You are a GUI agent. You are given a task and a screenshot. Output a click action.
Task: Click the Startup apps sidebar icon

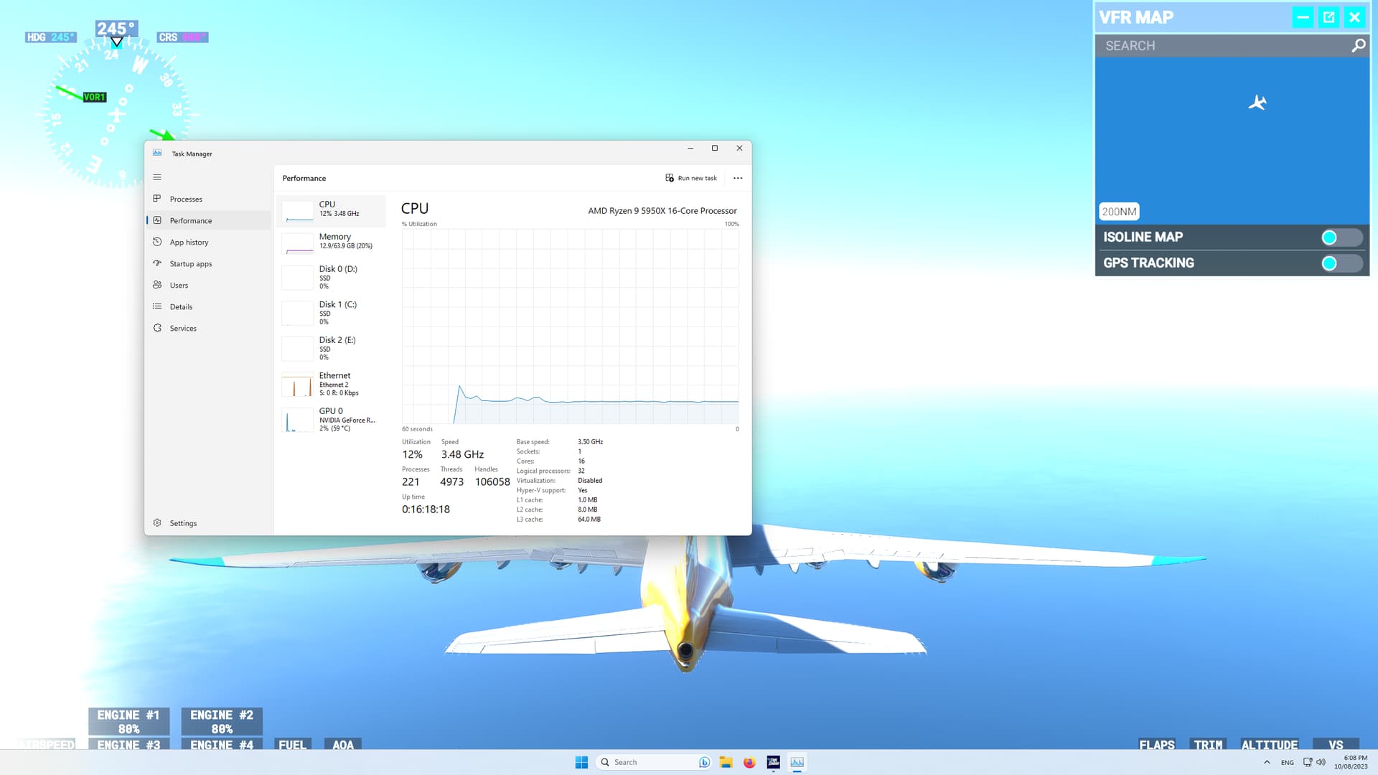[157, 263]
